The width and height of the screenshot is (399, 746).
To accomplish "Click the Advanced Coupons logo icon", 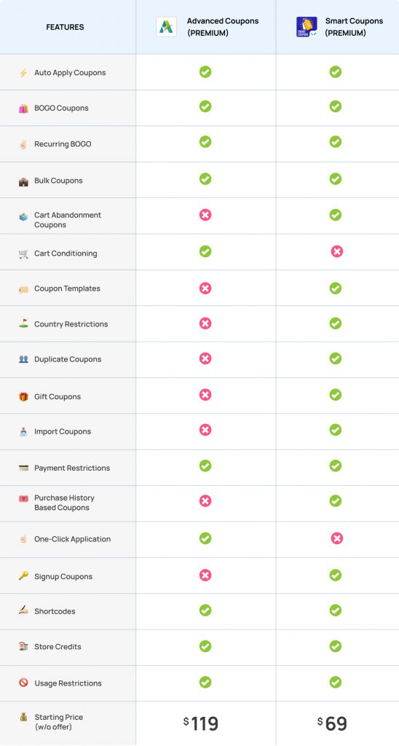I will (167, 27).
